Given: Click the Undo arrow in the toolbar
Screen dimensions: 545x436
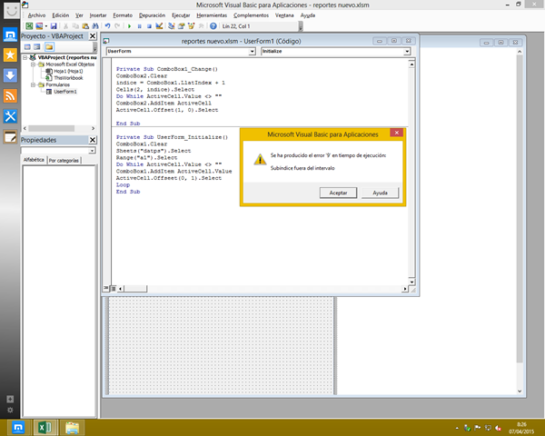Looking at the screenshot, I should tap(107, 26).
